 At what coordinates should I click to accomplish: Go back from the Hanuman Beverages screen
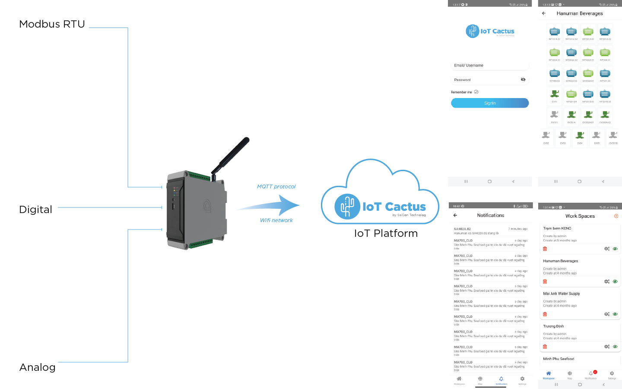[x=544, y=13]
